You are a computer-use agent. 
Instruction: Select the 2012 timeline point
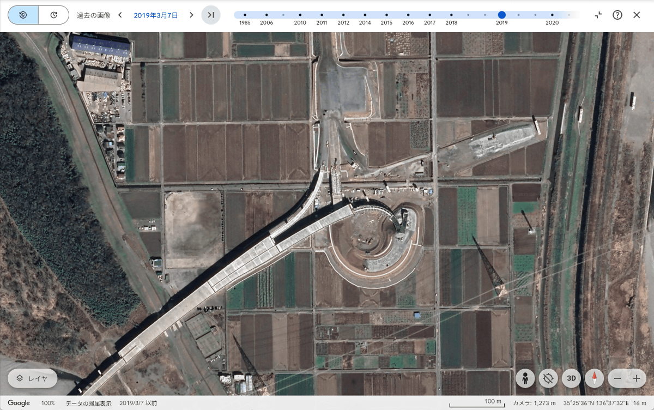click(x=343, y=15)
